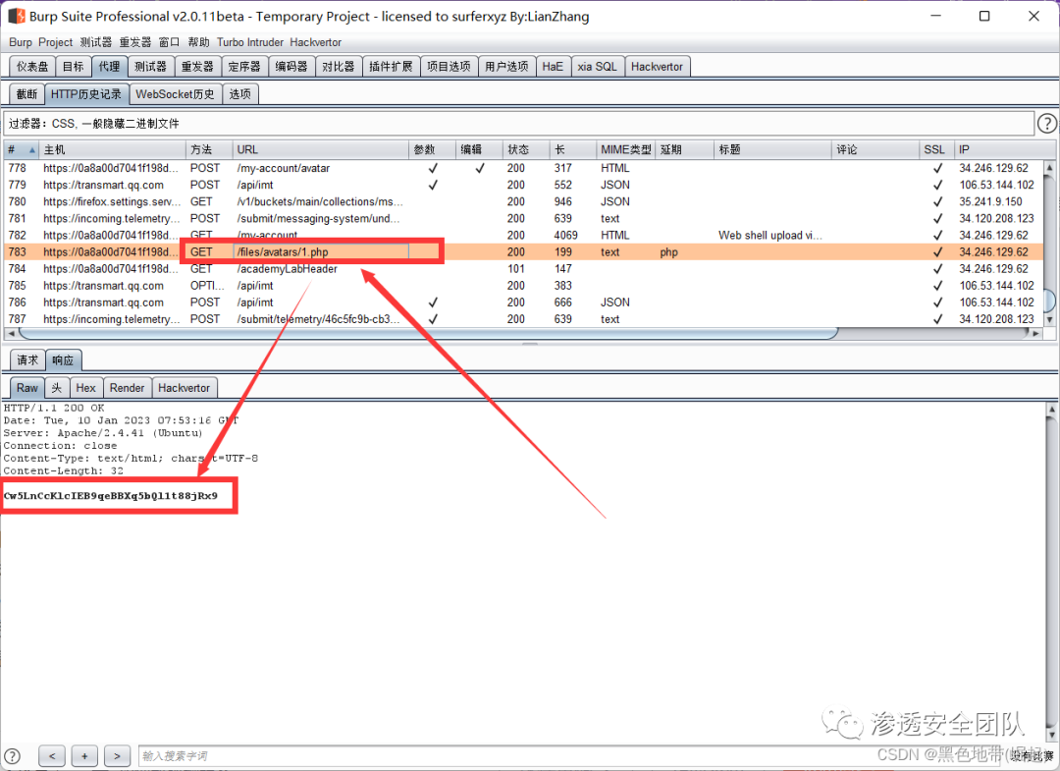Show the 请求 tab
Screen dimensions: 1060x771
(27, 359)
